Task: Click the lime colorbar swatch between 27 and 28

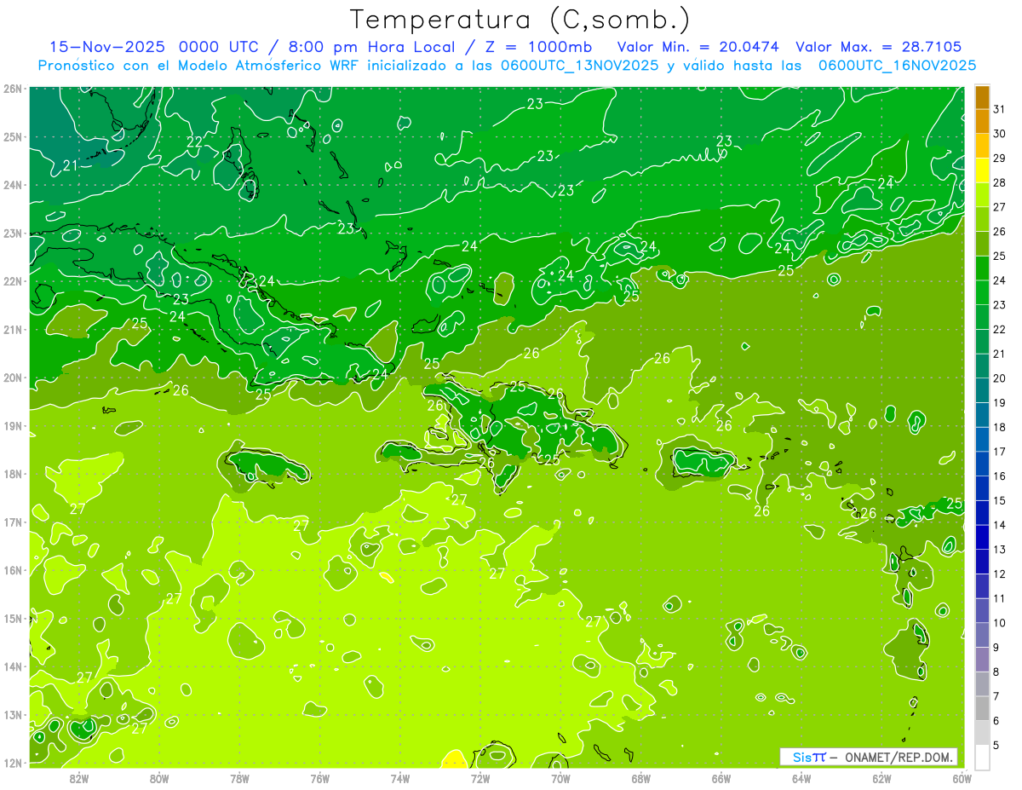Action: (x=983, y=195)
